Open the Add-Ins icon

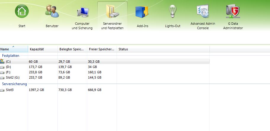(143, 12)
